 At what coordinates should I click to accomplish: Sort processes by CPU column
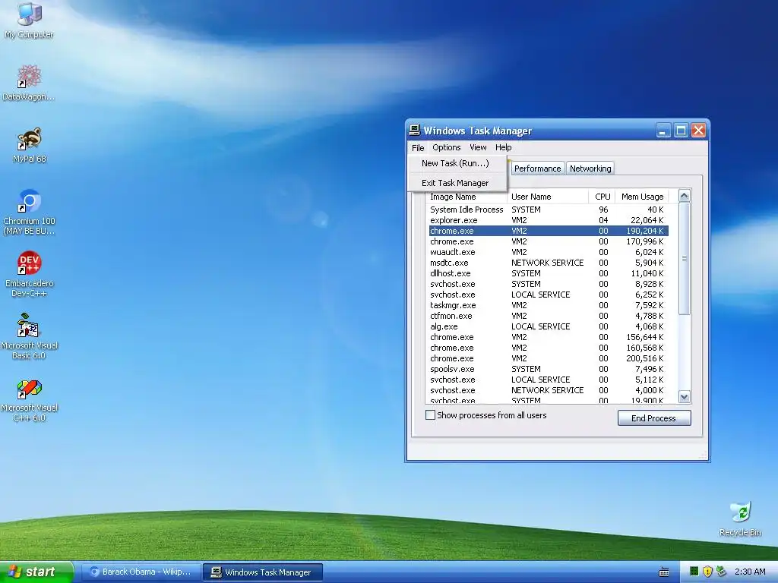(602, 197)
